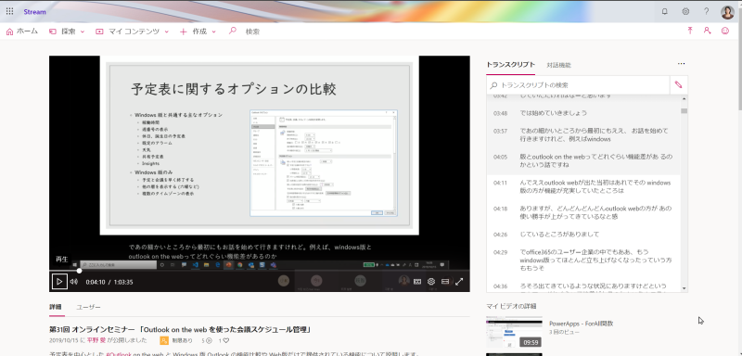Image resolution: width=742 pixels, height=356 pixels.
Task: Click the restricted permissions orange icon
Action: click(164, 340)
